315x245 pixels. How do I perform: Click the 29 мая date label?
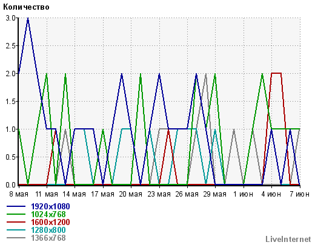pos(214,194)
